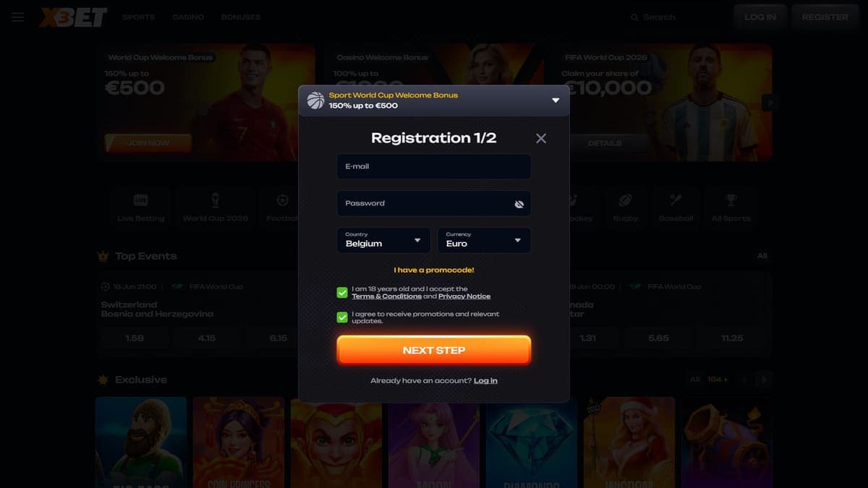Open the hamburger menu icon
This screenshot has height=488, width=868.
[x=17, y=17]
